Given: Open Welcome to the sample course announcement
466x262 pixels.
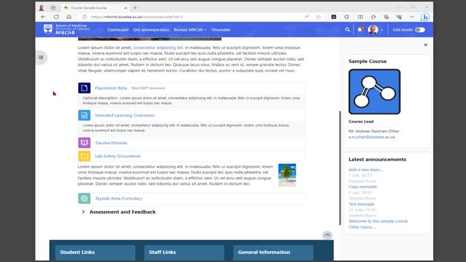Looking at the screenshot, I should (378, 221).
